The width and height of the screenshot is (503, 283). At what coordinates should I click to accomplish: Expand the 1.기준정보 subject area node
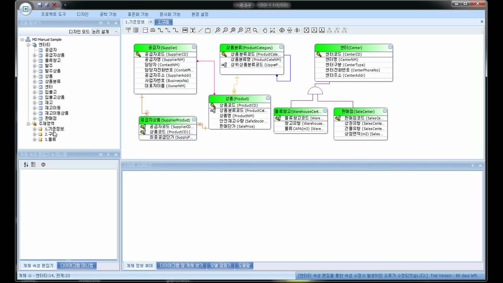[35, 129]
